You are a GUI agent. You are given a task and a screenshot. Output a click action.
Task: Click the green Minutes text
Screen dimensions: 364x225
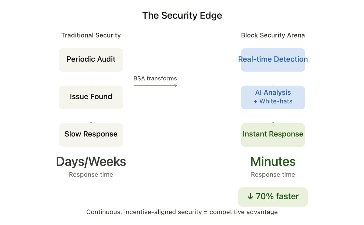coord(273,162)
